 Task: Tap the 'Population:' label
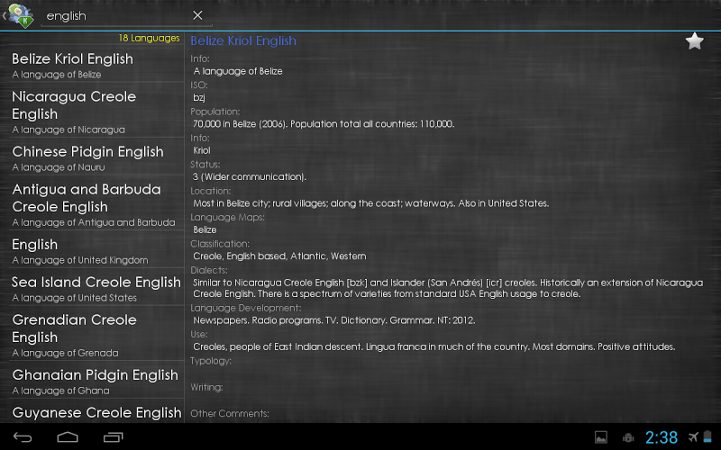point(214,112)
